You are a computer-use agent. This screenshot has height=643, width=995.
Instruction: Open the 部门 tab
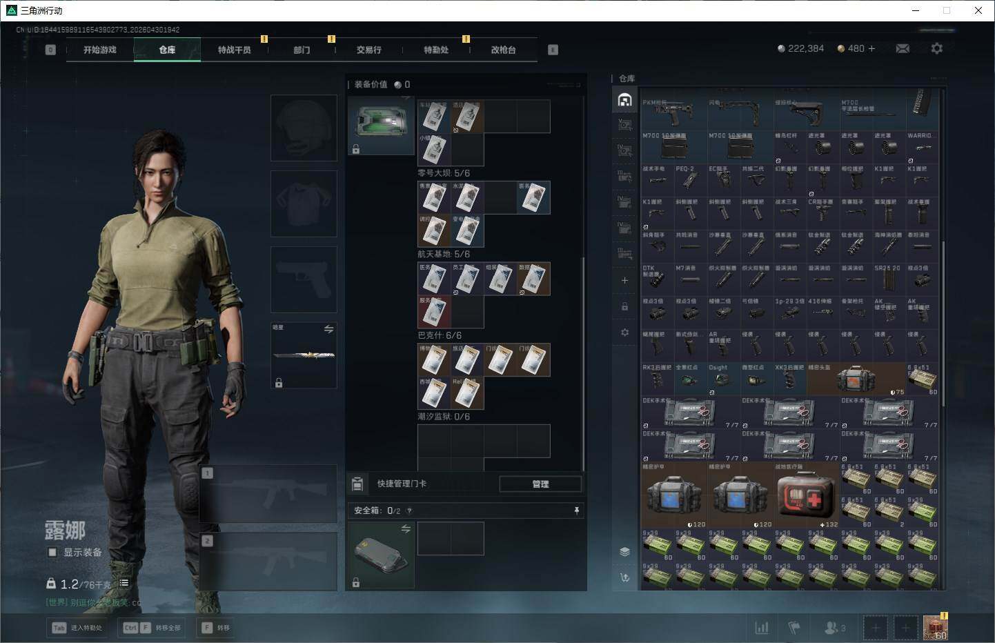(x=302, y=50)
